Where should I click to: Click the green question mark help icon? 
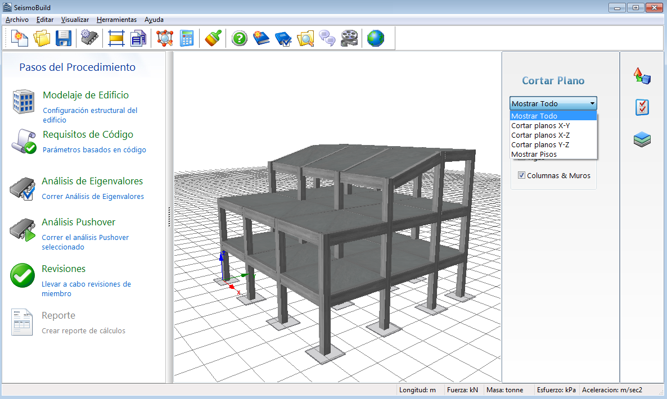[240, 38]
